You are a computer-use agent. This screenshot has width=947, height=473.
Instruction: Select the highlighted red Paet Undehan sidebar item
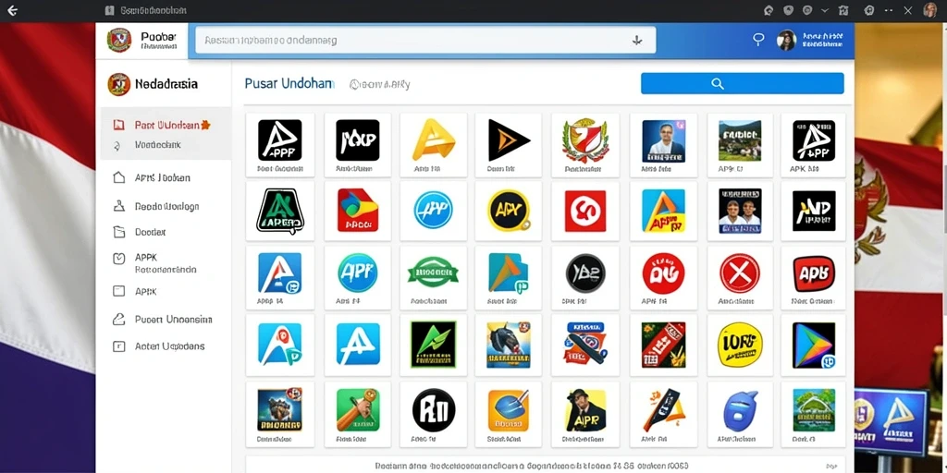point(166,125)
